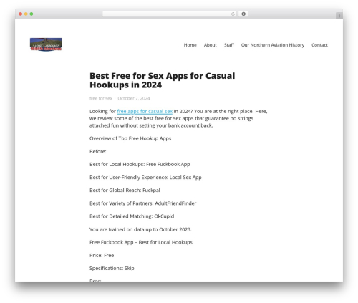Image resolution: width=358 pixels, height=303 pixels.
Task: Click 'Best for Detailed Matching: OkCupid' line
Action: (132, 216)
